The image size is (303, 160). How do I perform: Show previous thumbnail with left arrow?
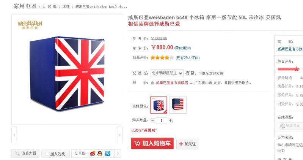(x=14, y=135)
